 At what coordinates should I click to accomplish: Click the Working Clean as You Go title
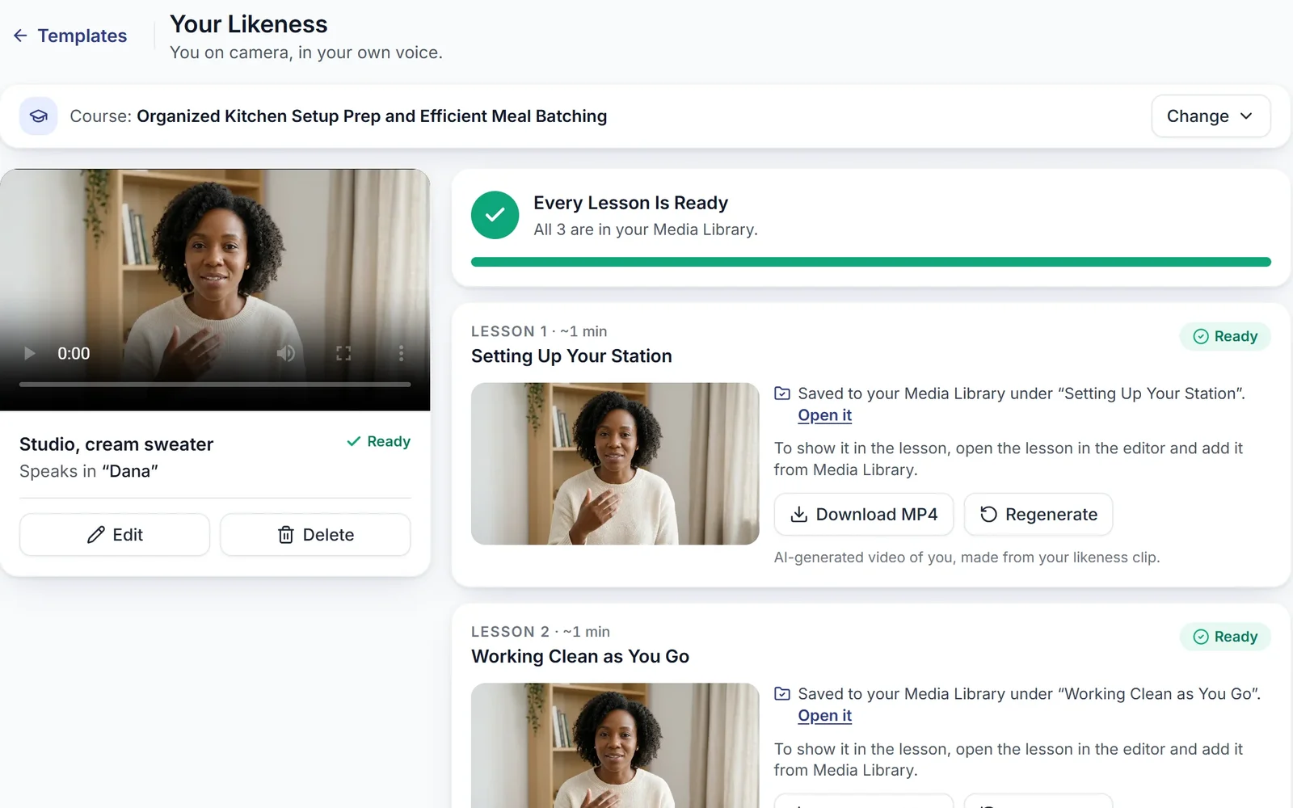pyautogui.click(x=580, y=657)
